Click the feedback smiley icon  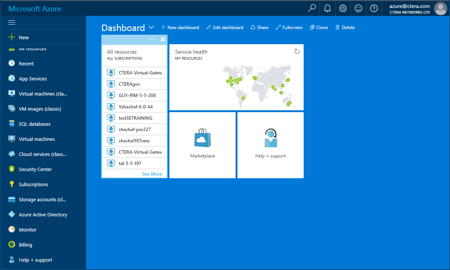(x=358, y=8)
